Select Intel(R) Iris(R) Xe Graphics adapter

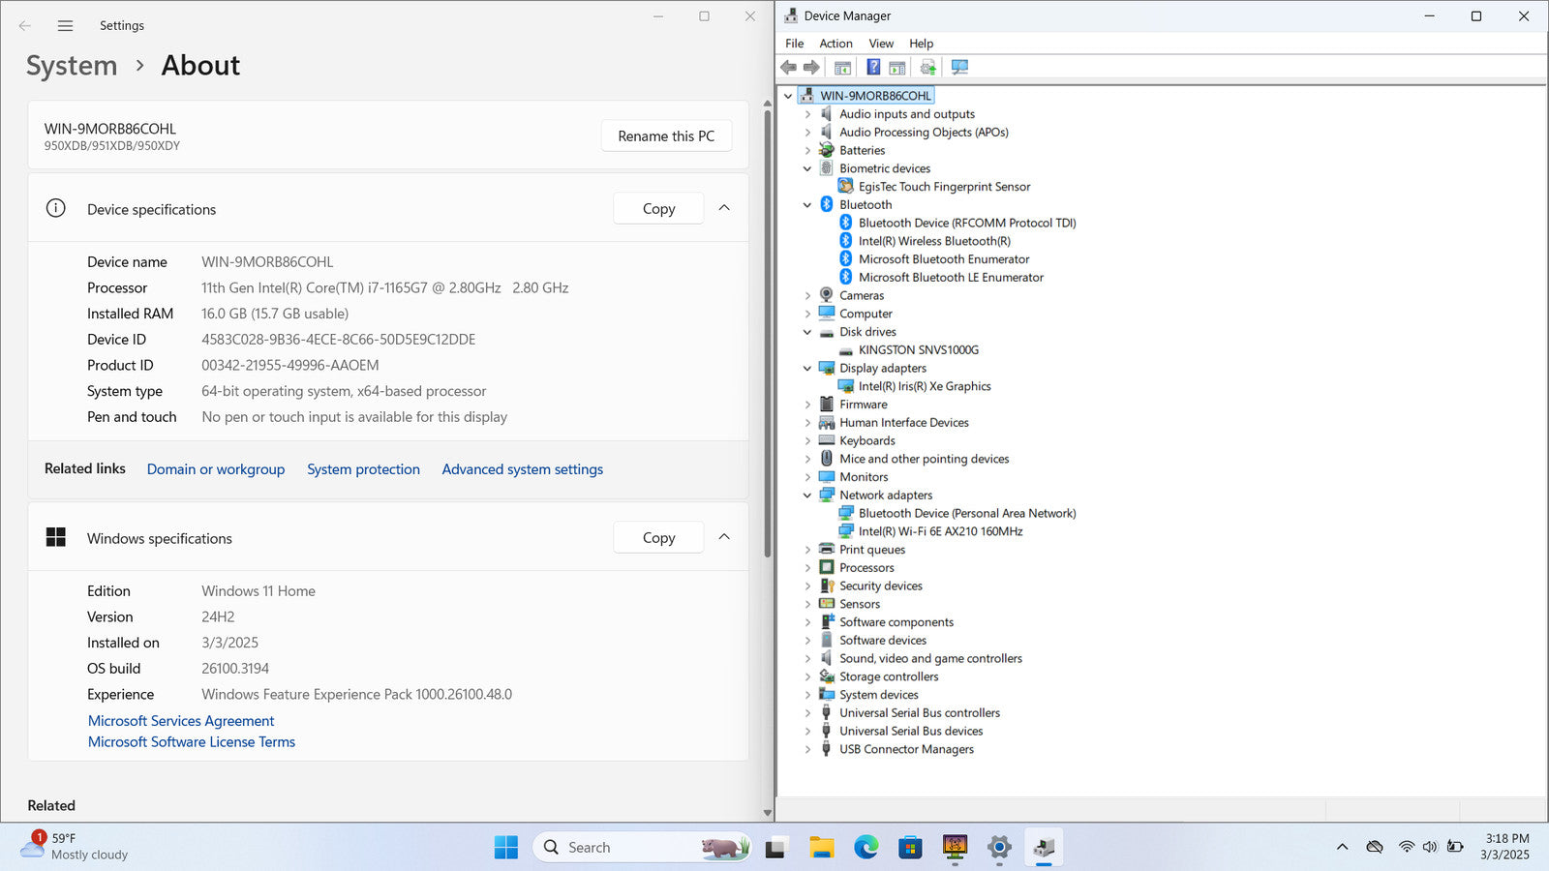click(925, 386)
